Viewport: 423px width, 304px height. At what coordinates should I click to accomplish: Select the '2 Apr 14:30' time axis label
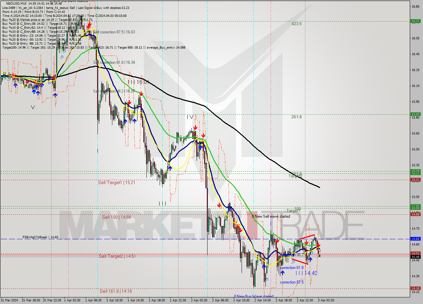263,300
